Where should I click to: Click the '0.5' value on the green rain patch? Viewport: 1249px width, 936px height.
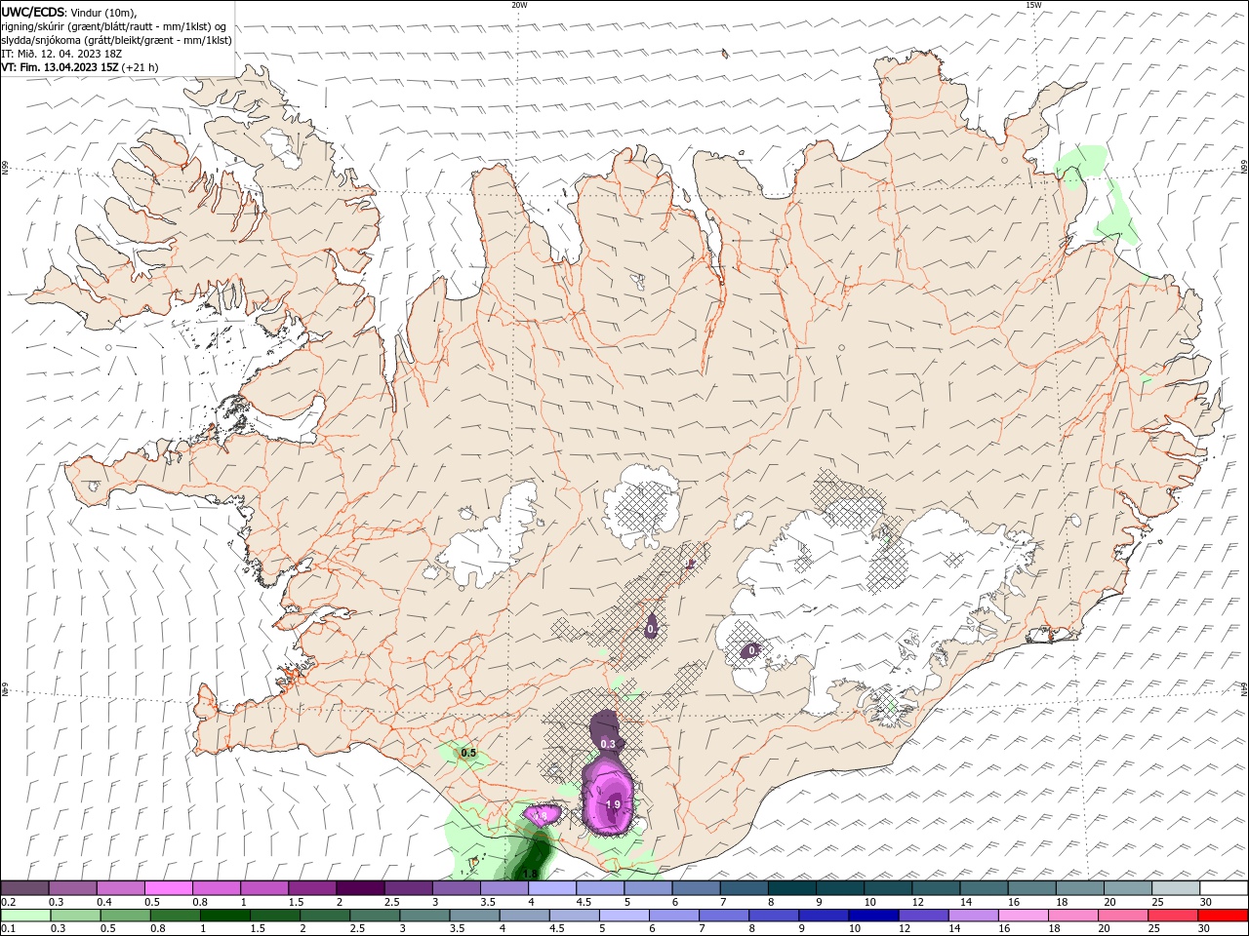point(468,753)
